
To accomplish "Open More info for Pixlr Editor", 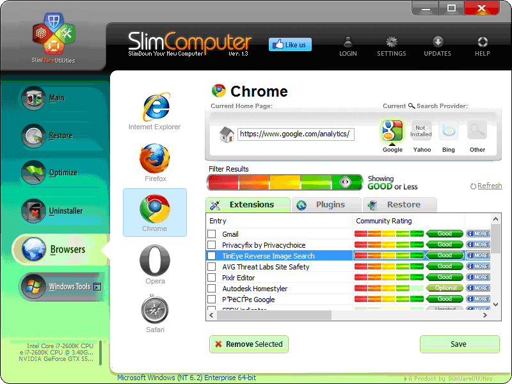I will pos(478,277).
